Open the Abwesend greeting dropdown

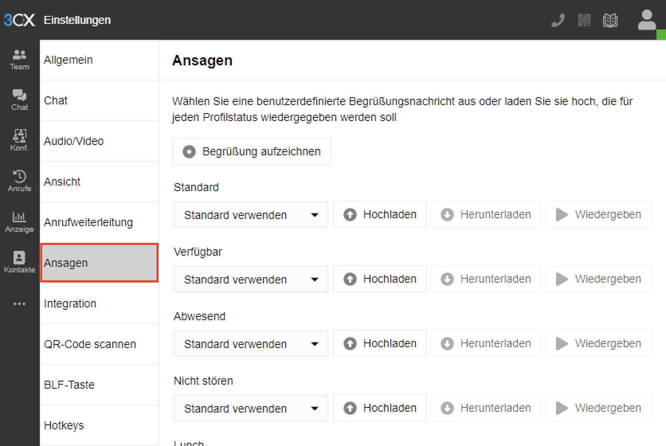tap(251, 344)
